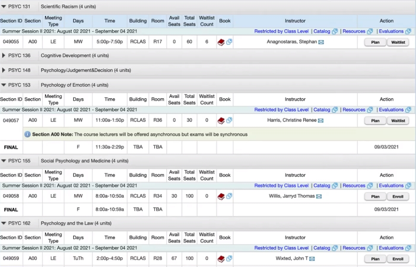Viewport: 416px width, 267px height.
Task: Email instructor Anagnostaras, Stephan
Action: coord(321,42)
